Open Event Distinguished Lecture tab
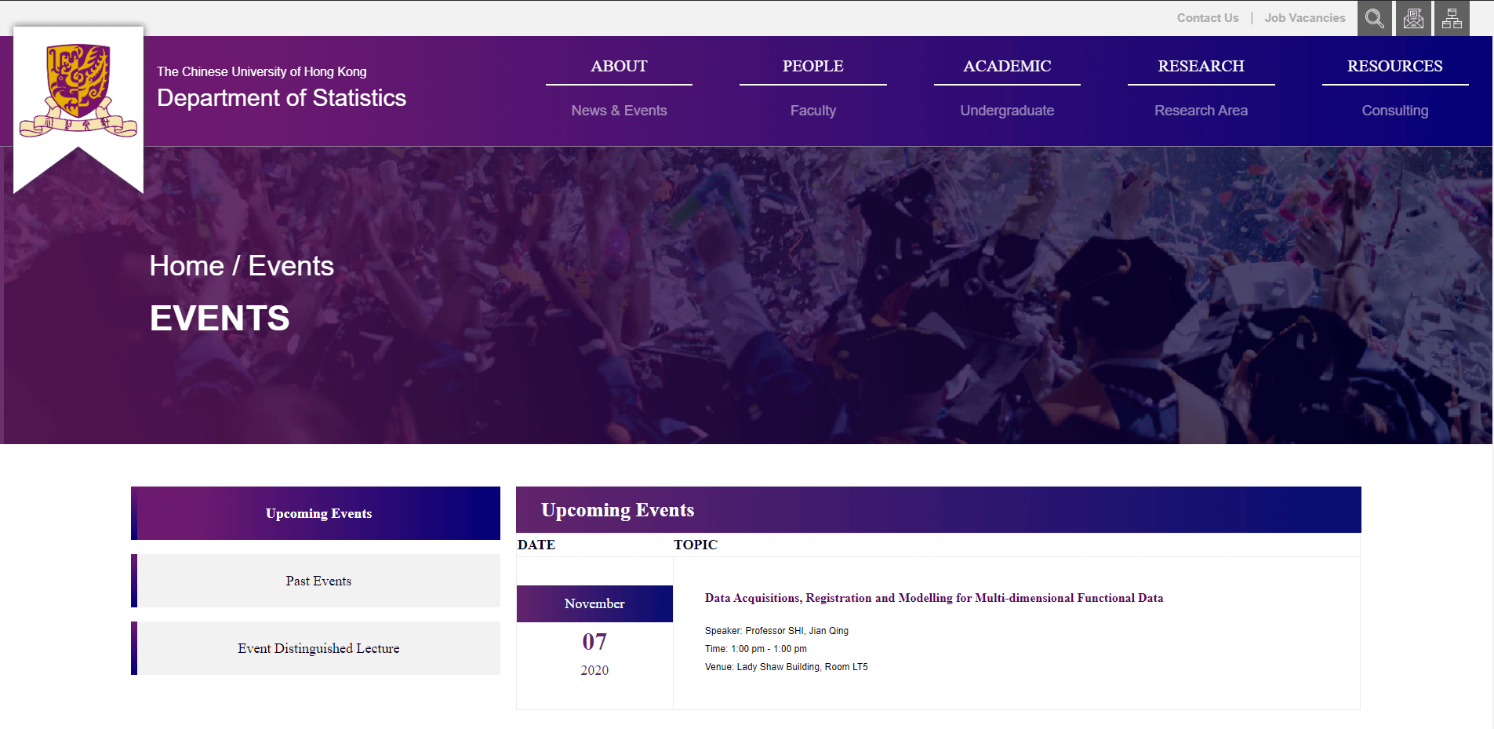This screenshot has height=729, width=1494. click(318, 649)
